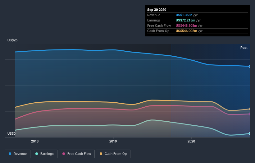Select the 2018 x-axis label

[35, 141]
